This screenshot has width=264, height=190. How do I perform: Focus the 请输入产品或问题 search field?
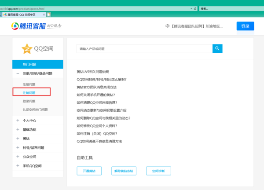click(144, 48)
